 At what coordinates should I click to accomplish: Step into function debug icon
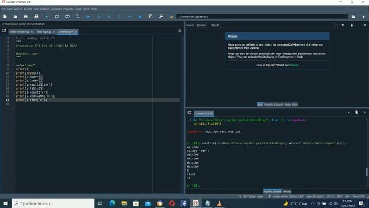109,17
